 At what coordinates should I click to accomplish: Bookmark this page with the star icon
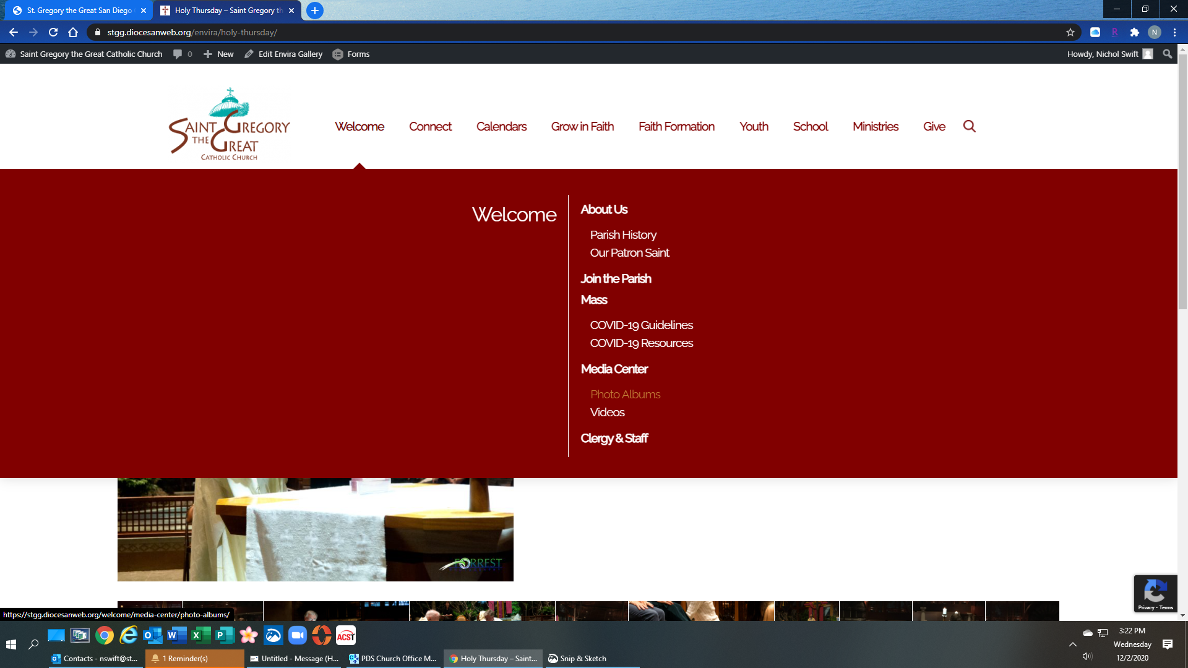[1070, 32]
